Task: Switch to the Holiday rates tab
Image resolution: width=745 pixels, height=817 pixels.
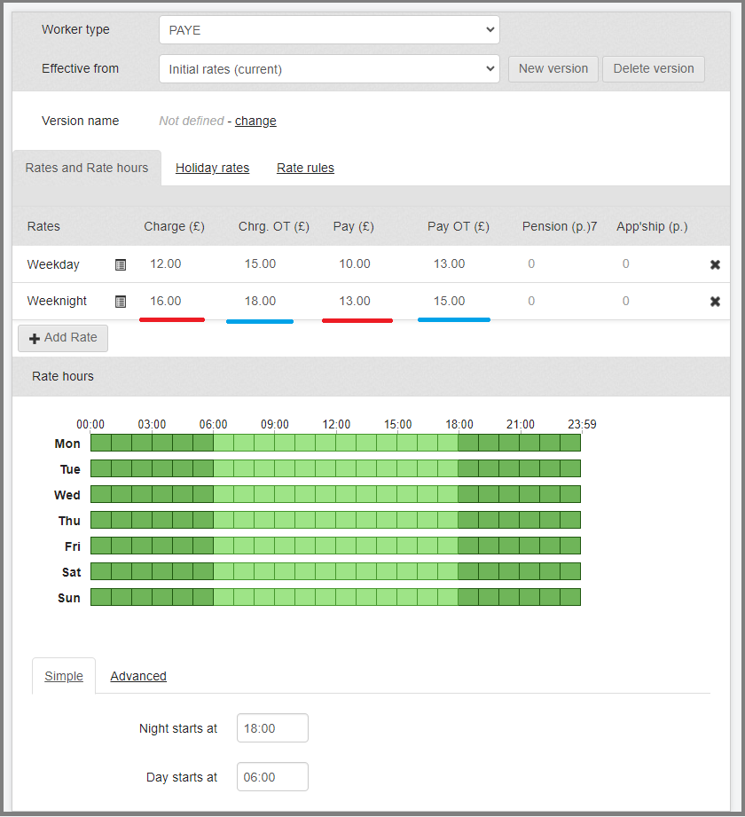Action: [212, 169]
